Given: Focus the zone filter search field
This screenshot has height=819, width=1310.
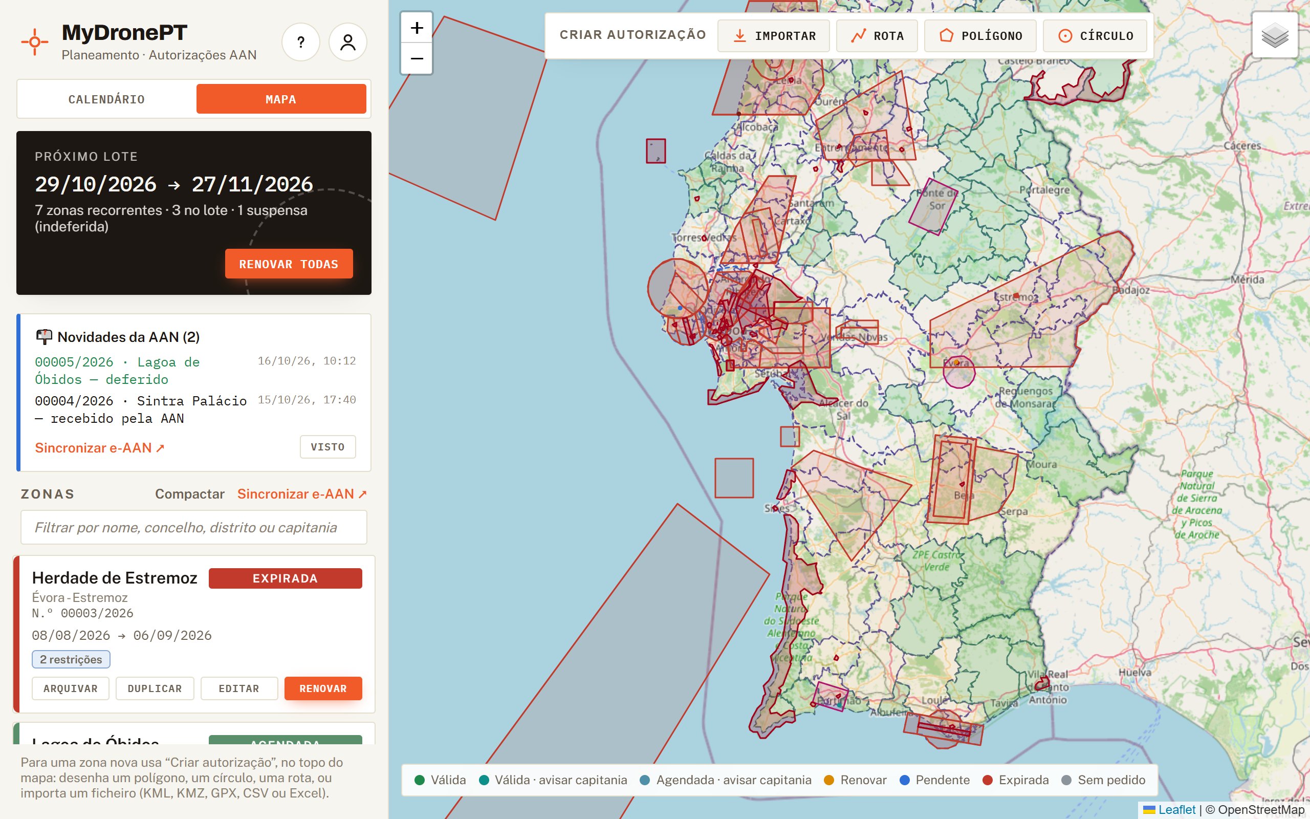Looking at the screenshot, I should (x=194, y=527).
